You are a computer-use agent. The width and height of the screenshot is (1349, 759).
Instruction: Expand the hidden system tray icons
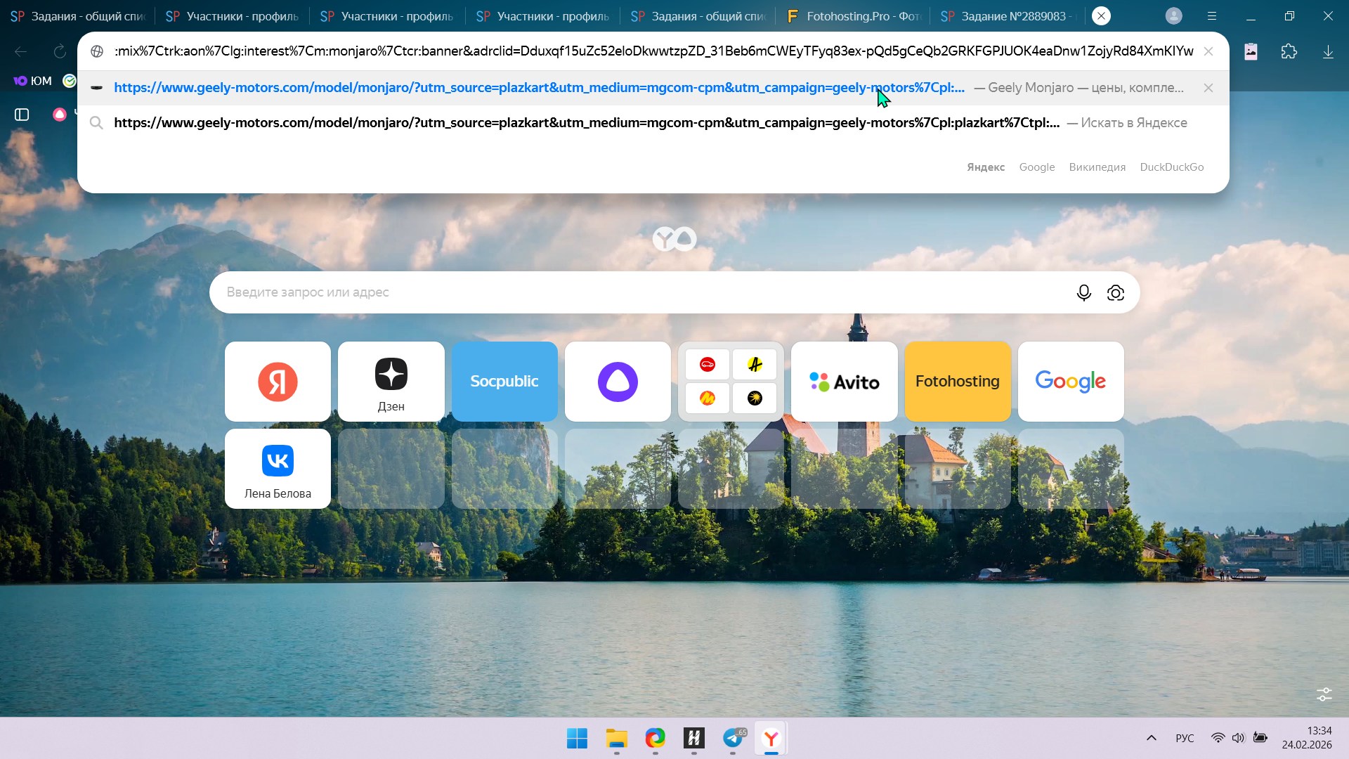pyautogui.click(x=1151, y=738)
